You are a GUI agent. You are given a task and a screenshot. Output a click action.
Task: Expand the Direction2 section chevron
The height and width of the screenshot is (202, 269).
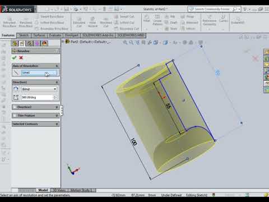57,107
